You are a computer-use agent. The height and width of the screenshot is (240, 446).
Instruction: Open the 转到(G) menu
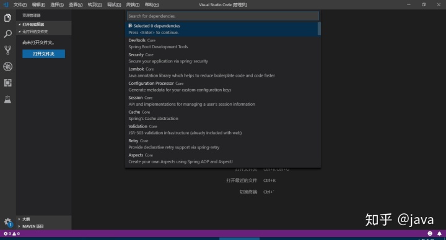[95, 4]
